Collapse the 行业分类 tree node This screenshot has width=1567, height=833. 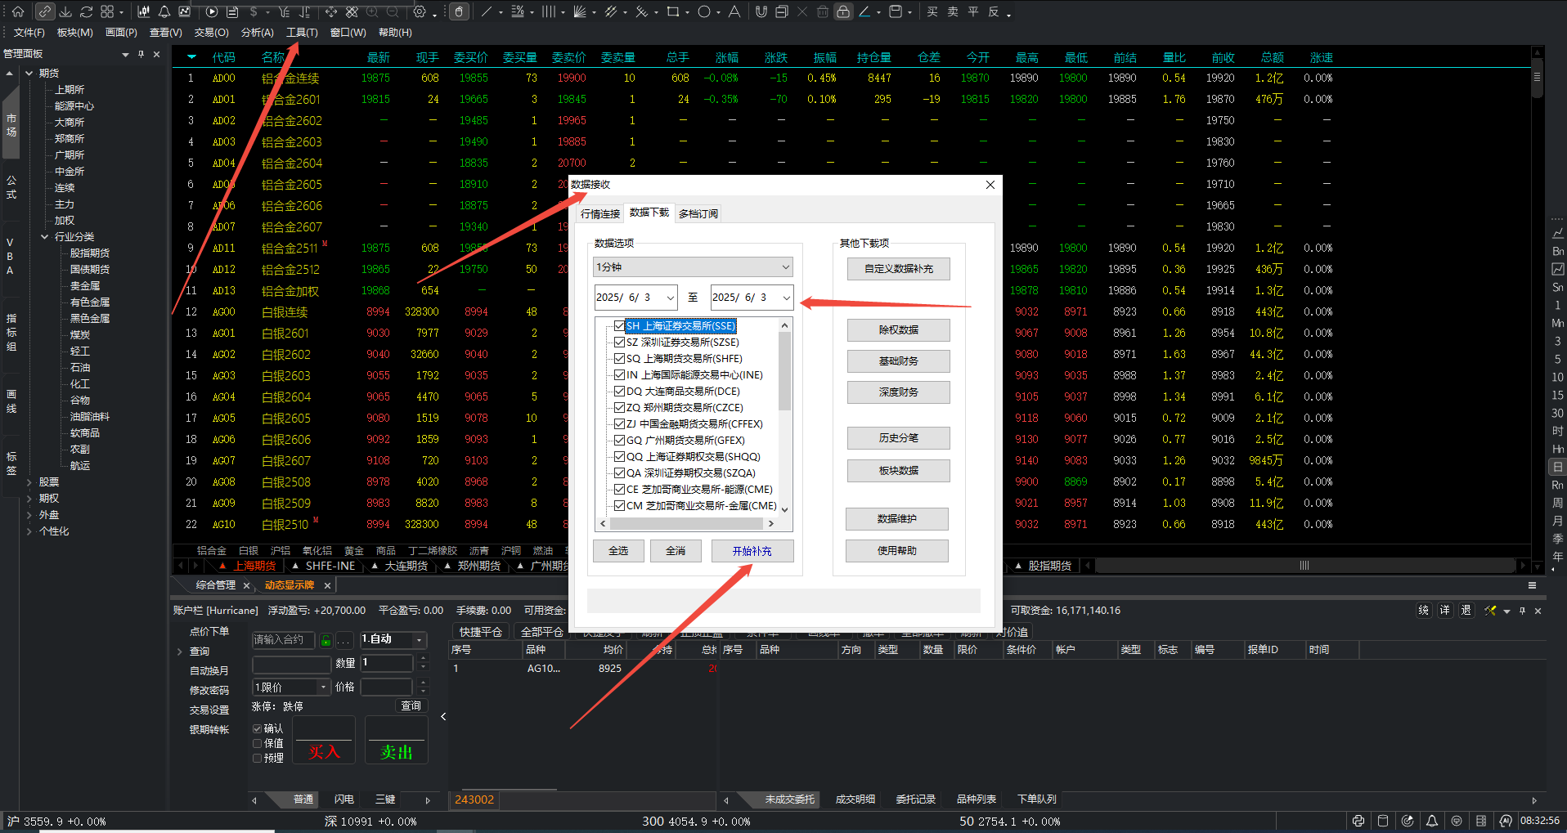[x=44, y=237]
